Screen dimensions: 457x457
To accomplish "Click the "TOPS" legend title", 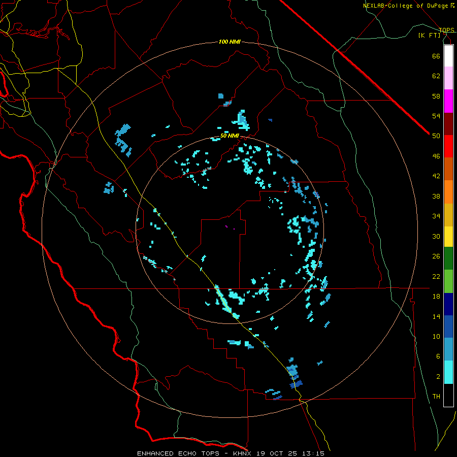I will (x=446, y=30).
